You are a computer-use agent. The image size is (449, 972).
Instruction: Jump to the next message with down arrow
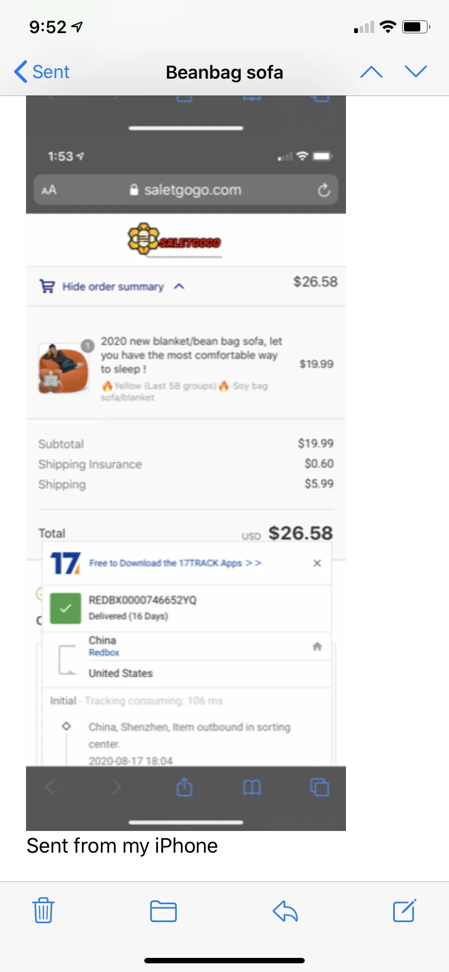click(x=416, y=72)
